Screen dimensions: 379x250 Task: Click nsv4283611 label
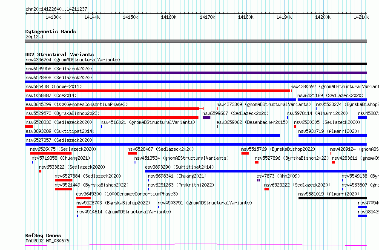click(355, 158)
